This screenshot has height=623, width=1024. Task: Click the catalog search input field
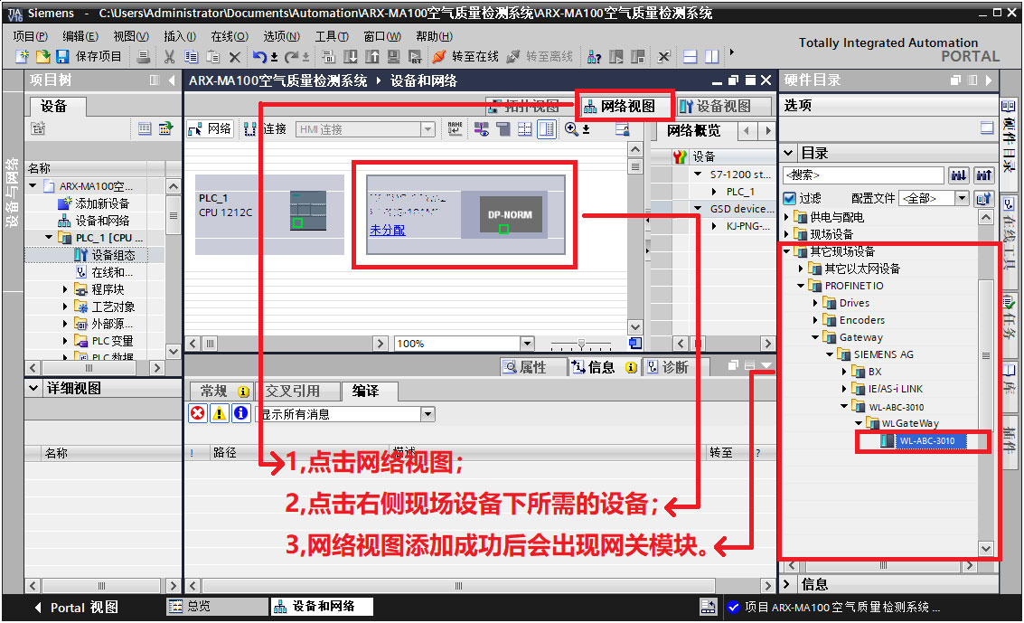(x=863, y=175)
